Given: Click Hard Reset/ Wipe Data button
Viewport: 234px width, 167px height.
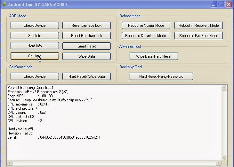Looking at the screenshot, I should click(86, 76).
